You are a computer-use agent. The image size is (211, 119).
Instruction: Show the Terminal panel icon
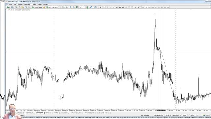pyautogui.click(x=26, y=7)
